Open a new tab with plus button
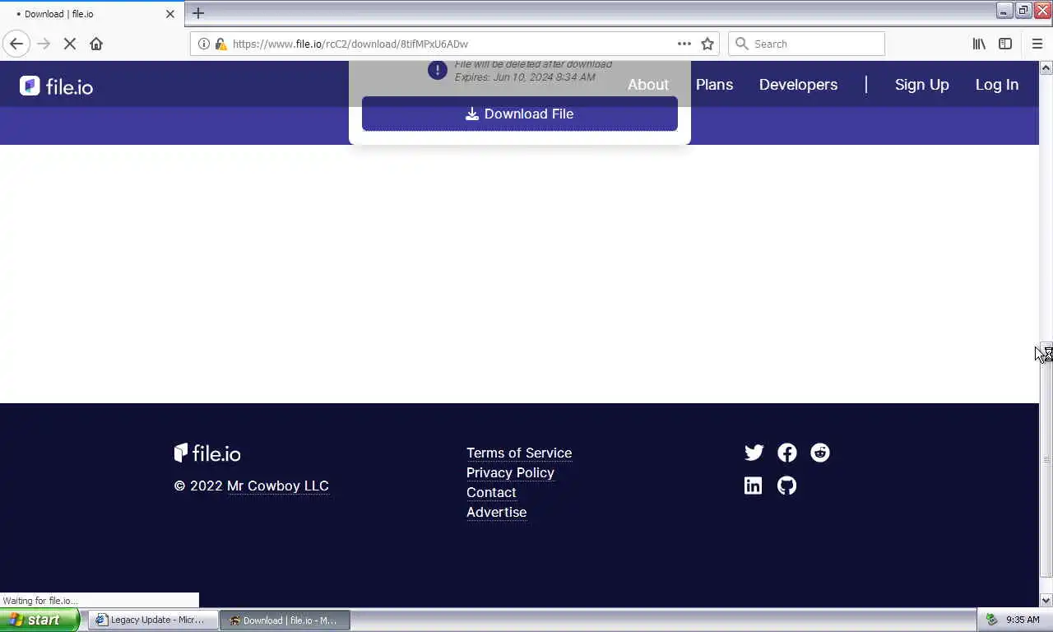1053x632 pixels. coord(198,13)
